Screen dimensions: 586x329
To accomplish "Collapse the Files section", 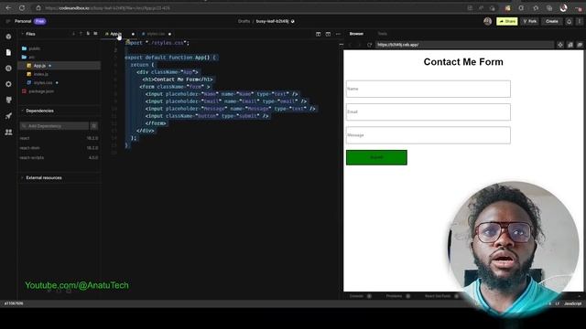I will (30, 34).
